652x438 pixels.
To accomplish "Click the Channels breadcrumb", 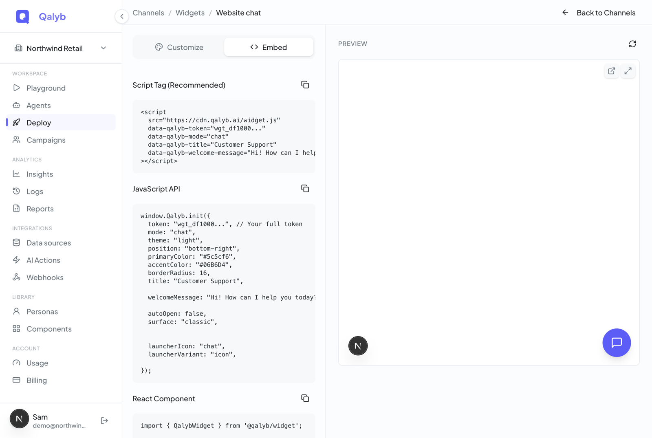I will pyautogui.click(x=148, y=13).
